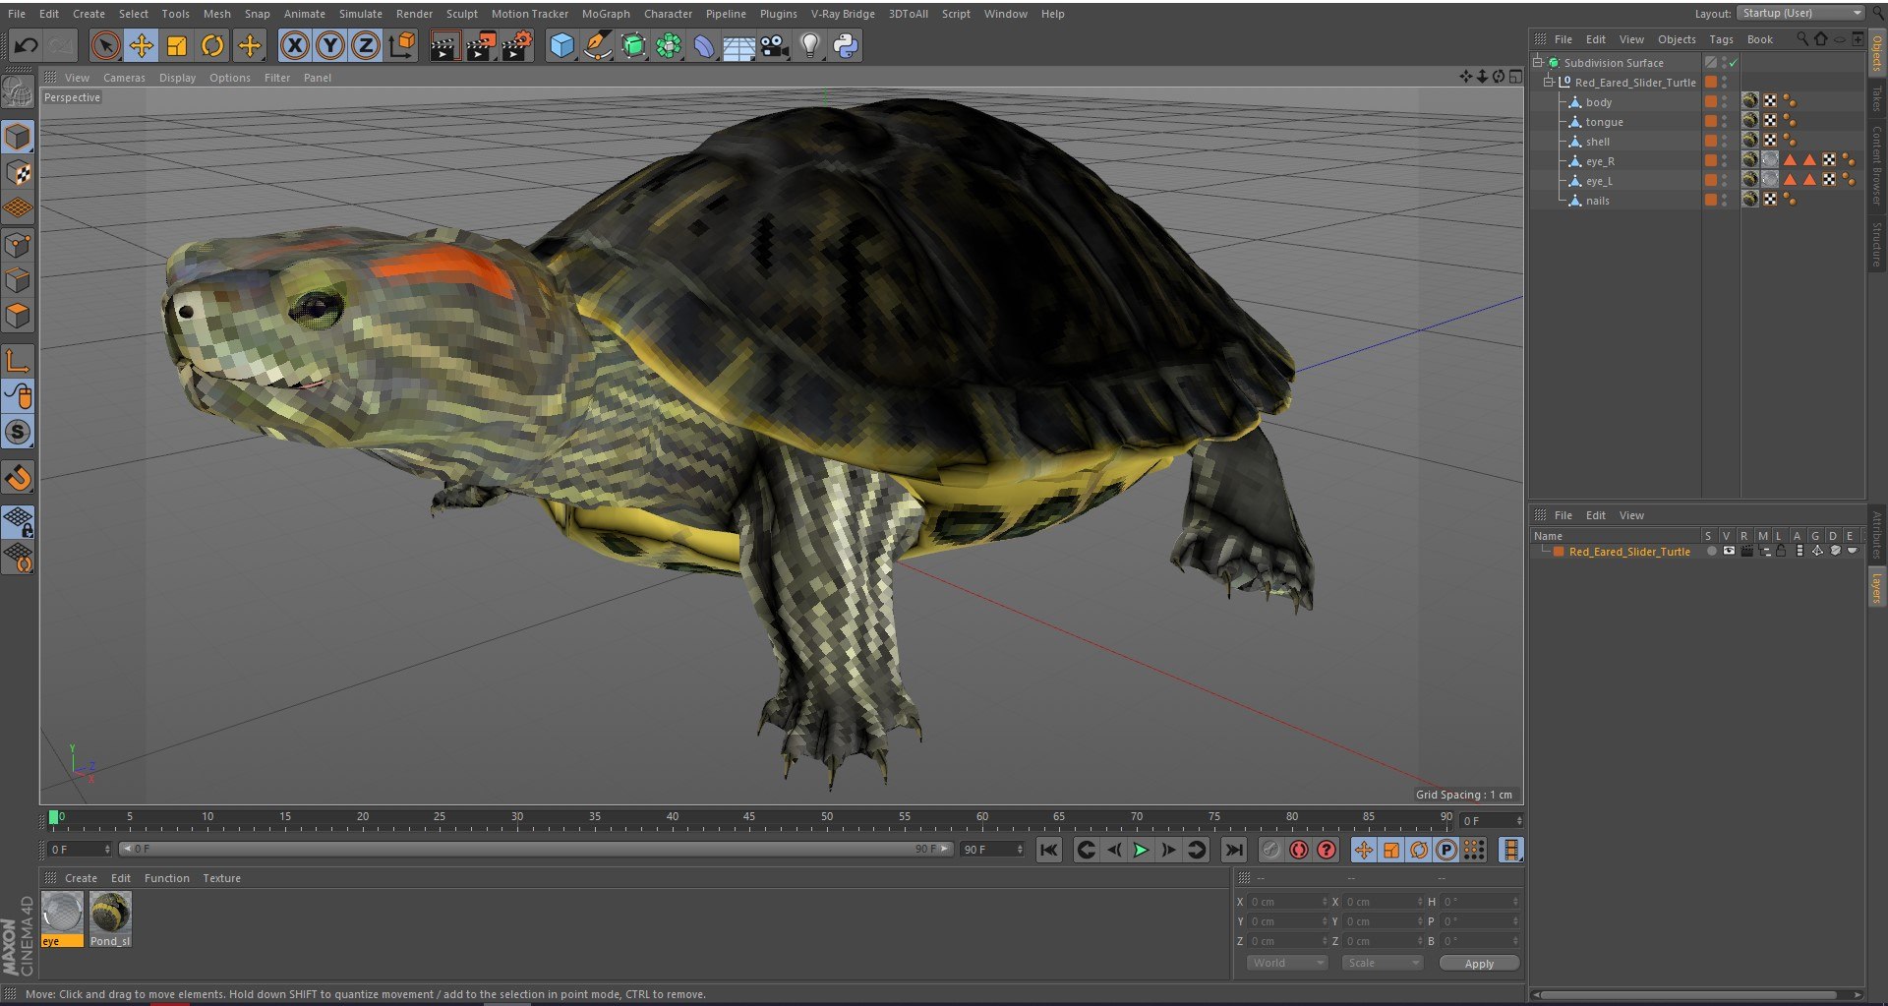Open the Content Browser side tab
Viewport: 1888px width, 1006px height.
tap(1877, 165)
